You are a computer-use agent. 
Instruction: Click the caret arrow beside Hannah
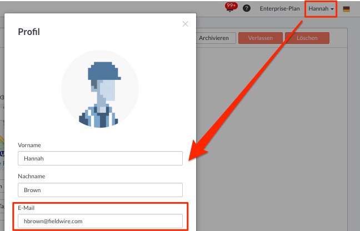332,9
